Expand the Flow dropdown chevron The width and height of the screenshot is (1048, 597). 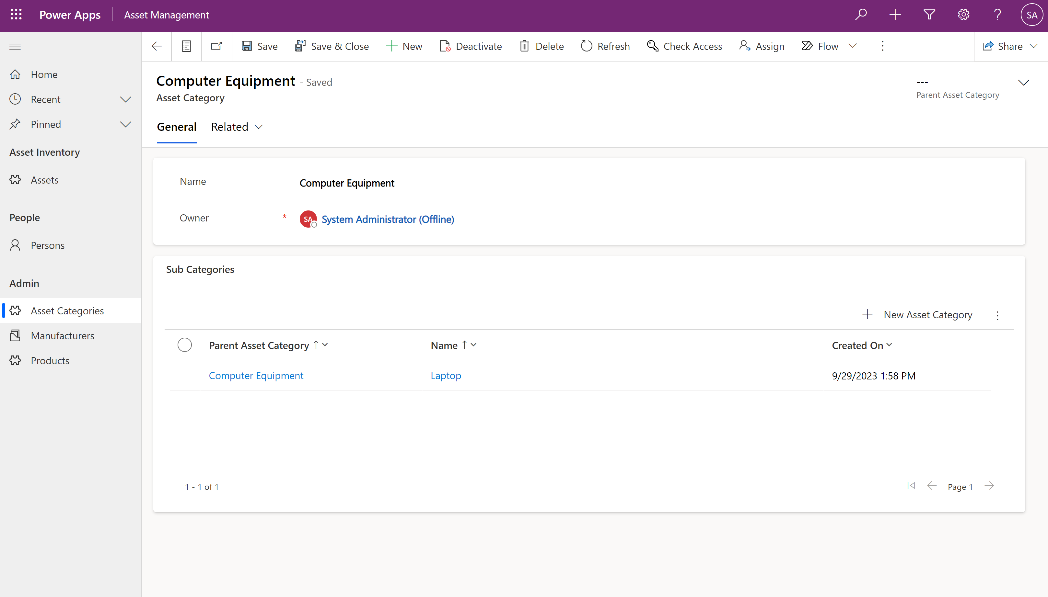click(853, 46)
